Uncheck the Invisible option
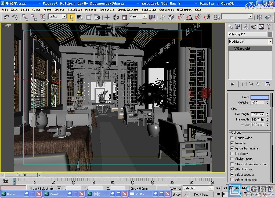Image resolution: width=275 pixels, height=198 pixels. tap(232, 143)
